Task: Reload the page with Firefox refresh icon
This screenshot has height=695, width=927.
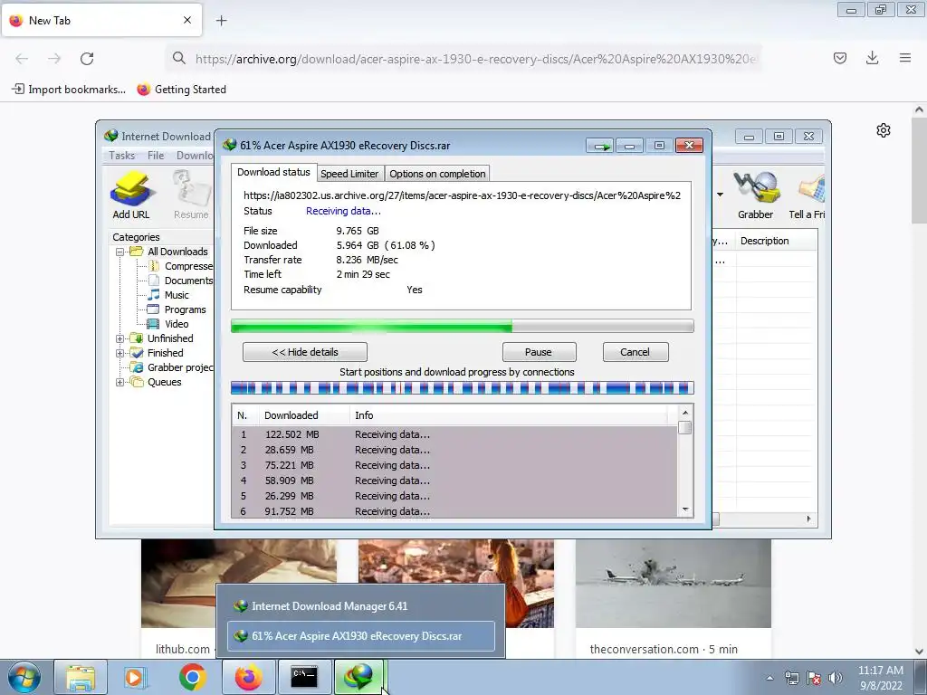Action: pos(87,59)
